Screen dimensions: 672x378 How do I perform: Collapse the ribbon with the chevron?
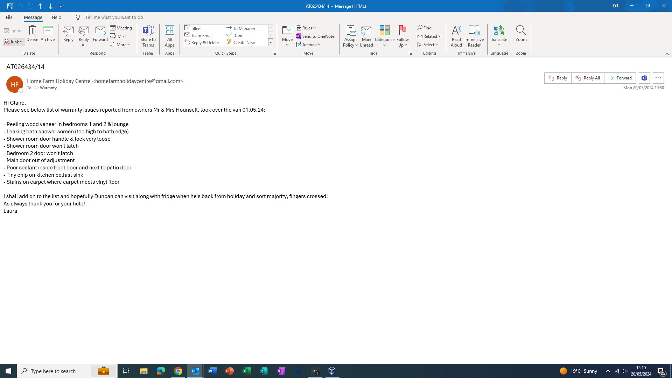pos(667,54)
